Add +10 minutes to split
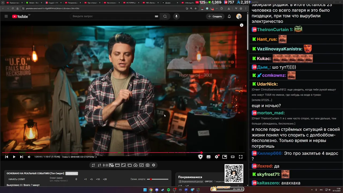This screenshot has width=343, height=193. (x=98, y=179)
